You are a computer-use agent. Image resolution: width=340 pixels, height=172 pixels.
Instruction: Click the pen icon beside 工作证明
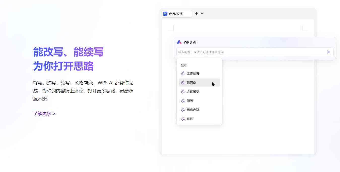(x=183, y=73)
